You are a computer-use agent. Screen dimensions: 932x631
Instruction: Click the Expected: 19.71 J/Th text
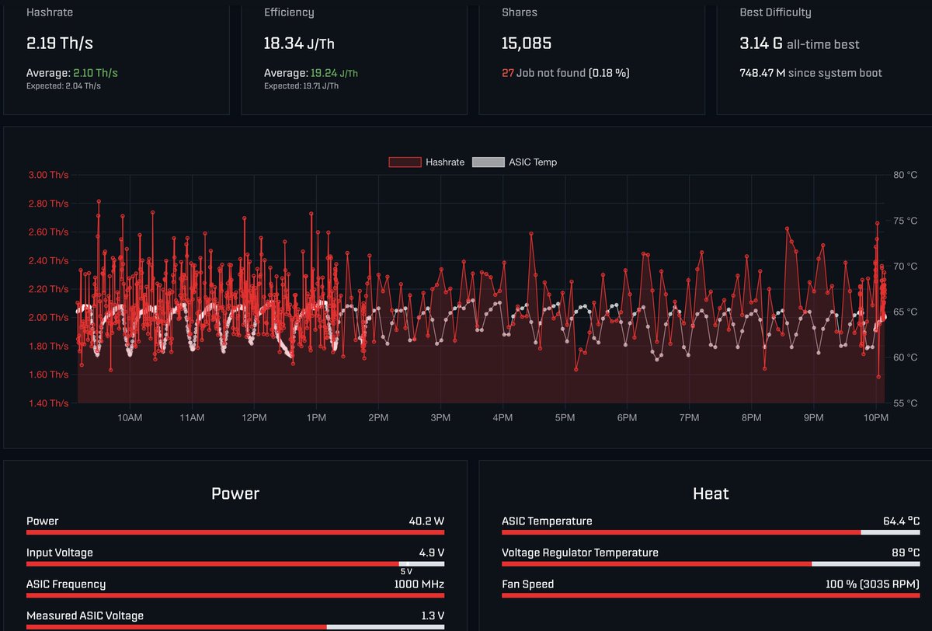tap(301, 85)
